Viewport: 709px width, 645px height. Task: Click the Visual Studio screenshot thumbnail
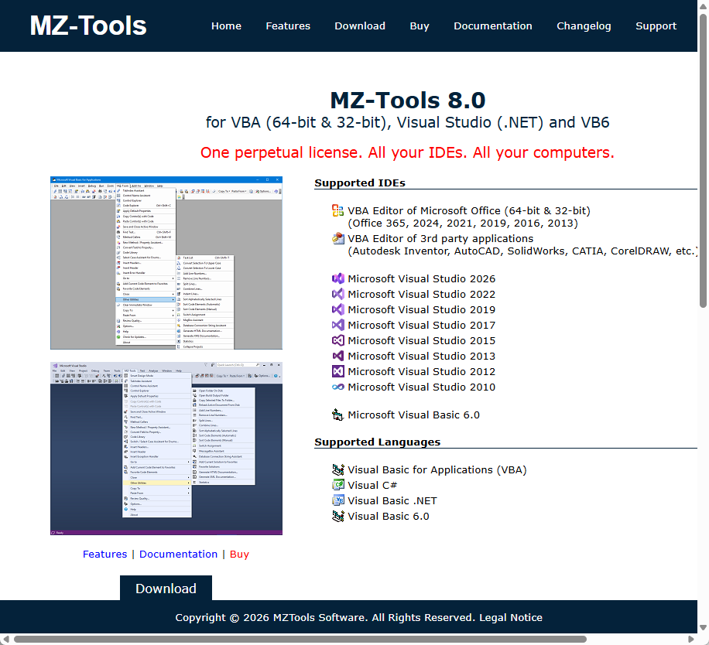tap(166, 449)
